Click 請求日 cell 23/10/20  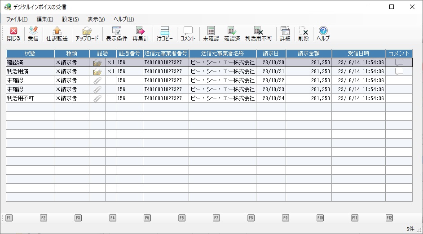271,62
